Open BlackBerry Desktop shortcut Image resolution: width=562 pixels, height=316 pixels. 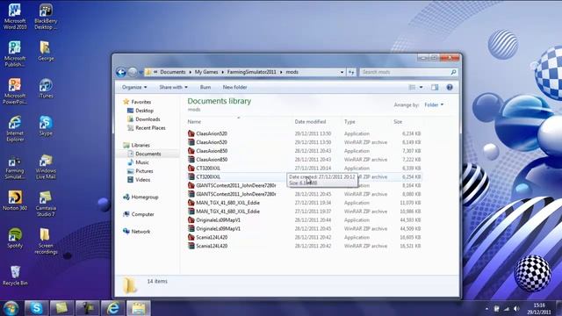pos(46,17)
